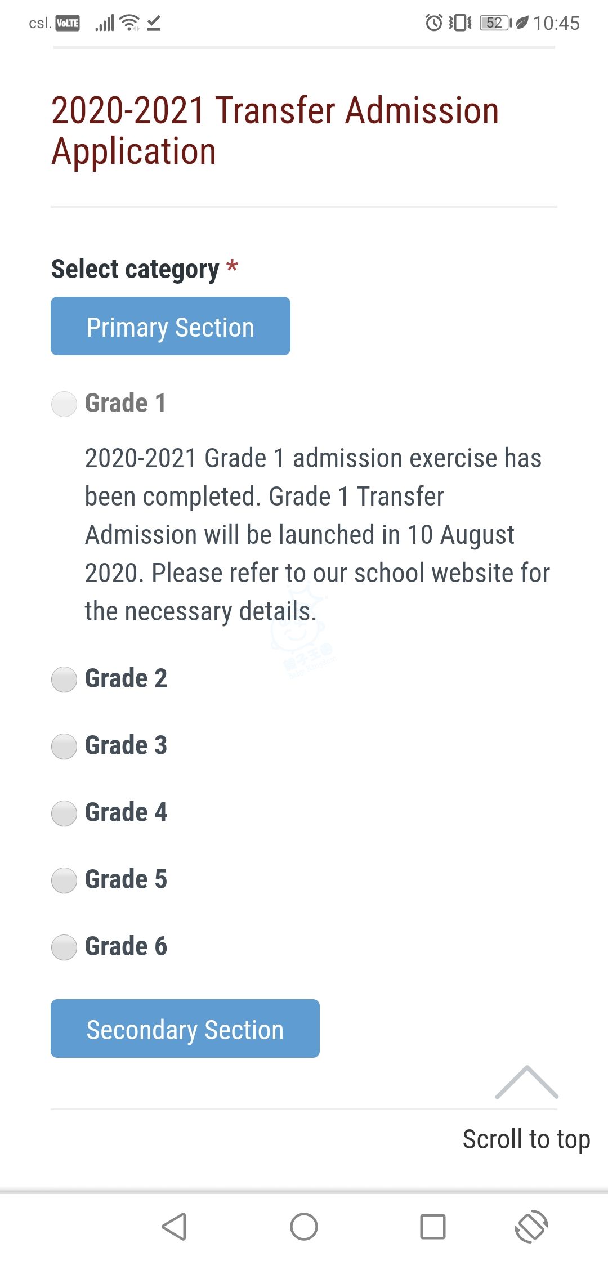This screenshot has height=1261, width=608.
Task: Tap the vibrate mode status icon
Action: pos(461,23)
